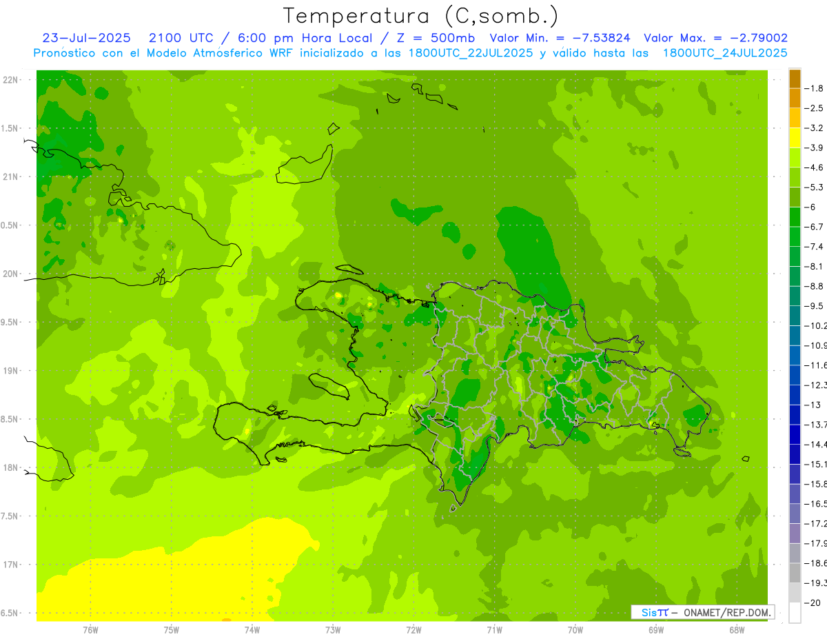
Task: Click the orange swatch between -1.8 and -2.5
Action: click(795, 98)
